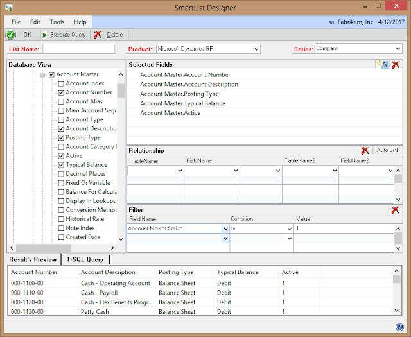Click the red X in Selected Fields header
This screenshot has height=337, width=411.
396,64
